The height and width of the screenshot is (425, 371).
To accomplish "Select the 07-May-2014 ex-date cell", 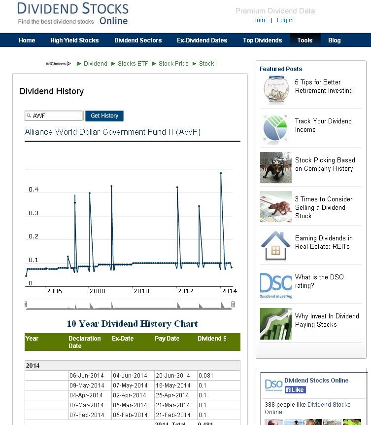I will (x=133, y=386).
